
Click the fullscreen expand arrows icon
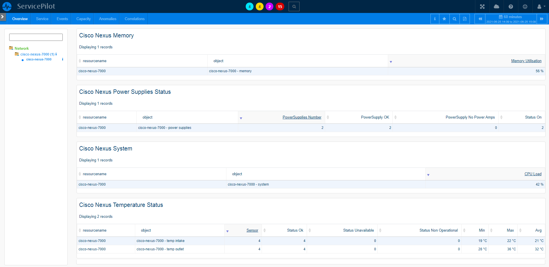[482, 7]
